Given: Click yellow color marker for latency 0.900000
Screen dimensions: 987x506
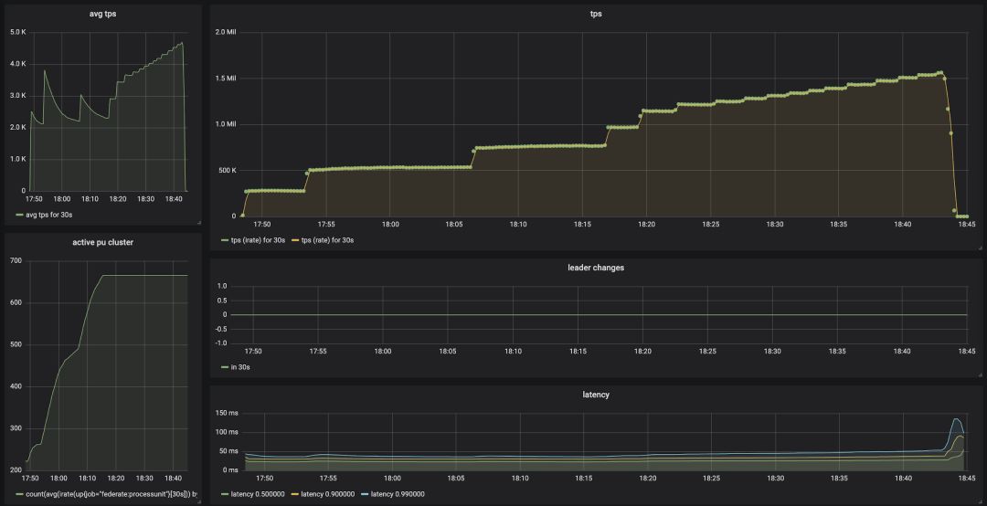Looking at the screenshot, I should click(294, 494).
